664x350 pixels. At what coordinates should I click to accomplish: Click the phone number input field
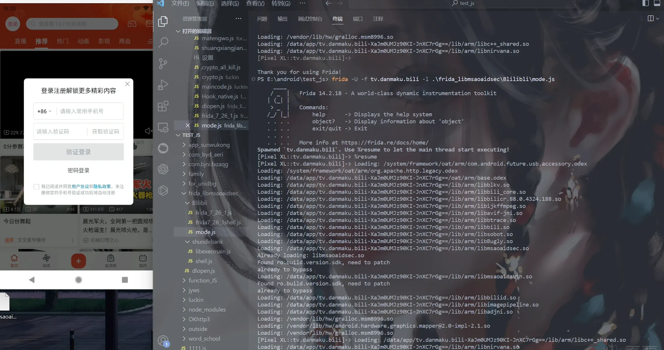tap(90, 111)
